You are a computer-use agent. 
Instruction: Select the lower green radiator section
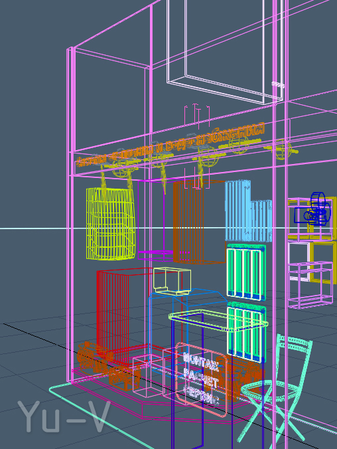pos(247,332)
